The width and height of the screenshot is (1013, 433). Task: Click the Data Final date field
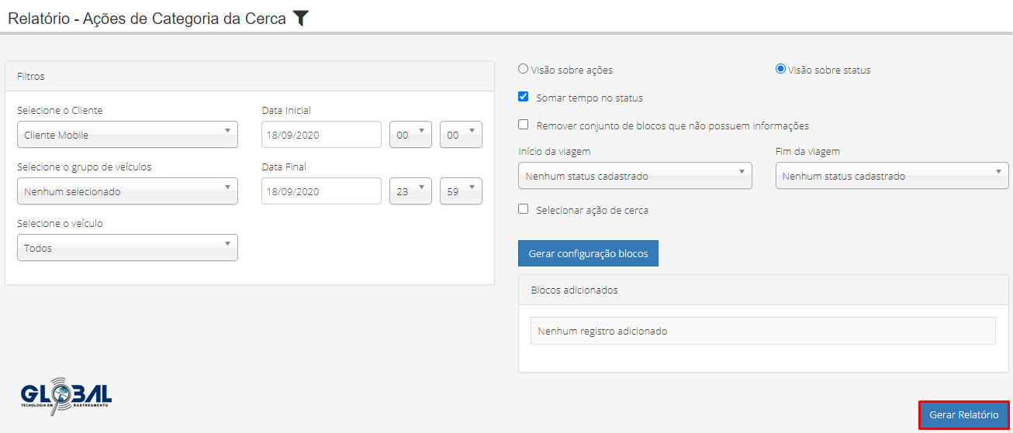pyautogui.click(x=321, y=191)
